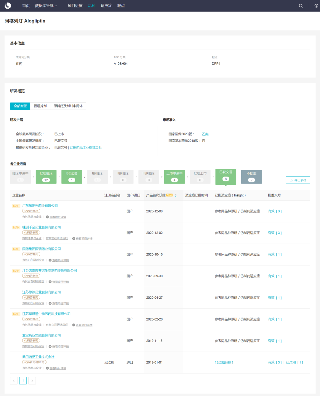Click MAH badge beside 江苏华世通
The width and height of the screenshot is (320, 396).
[x=16, y=314]
